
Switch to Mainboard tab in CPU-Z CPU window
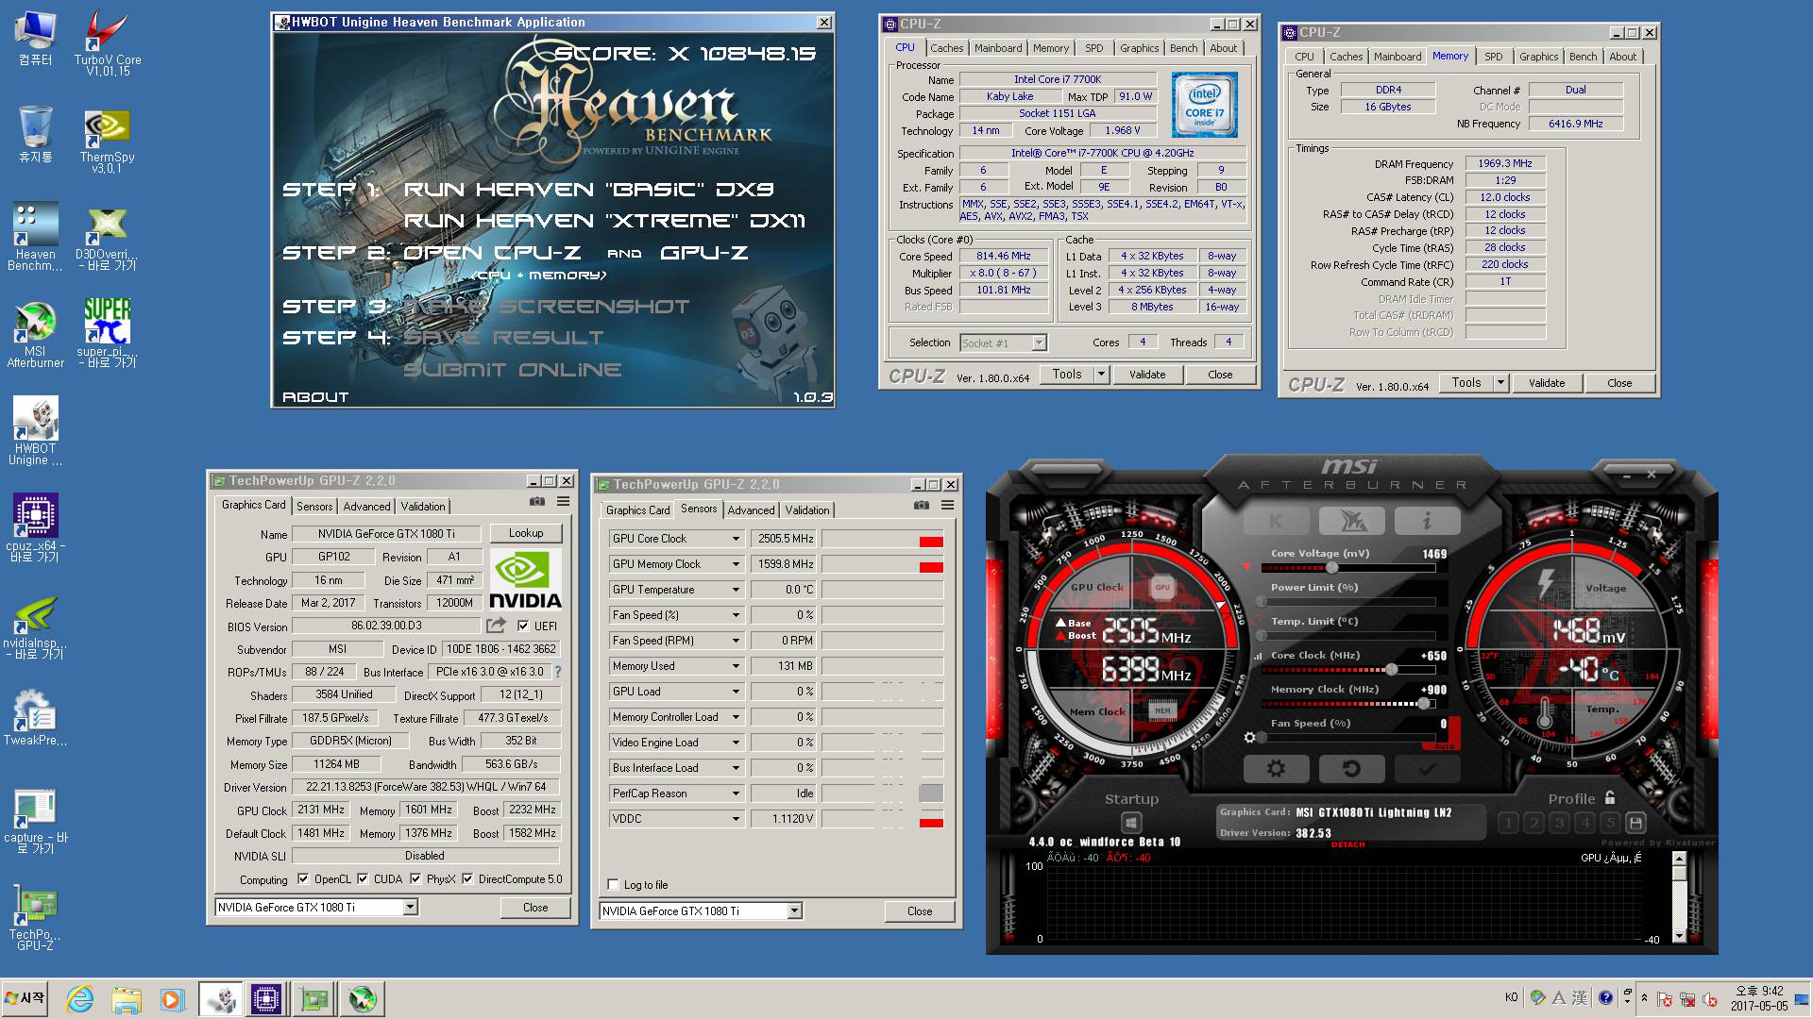[998, 48]
